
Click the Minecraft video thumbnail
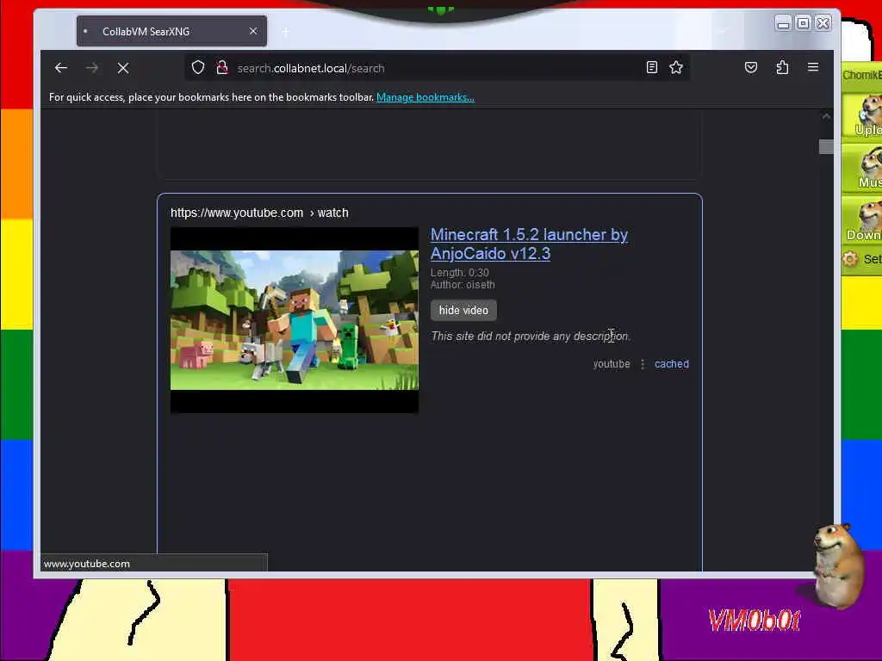295,320
